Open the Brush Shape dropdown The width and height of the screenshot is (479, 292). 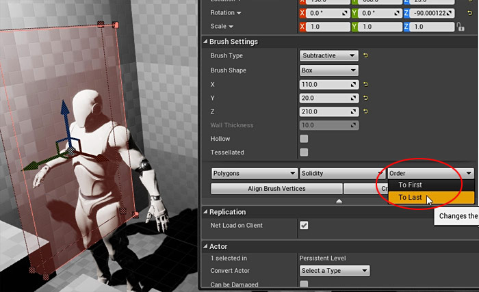point(329,70)
